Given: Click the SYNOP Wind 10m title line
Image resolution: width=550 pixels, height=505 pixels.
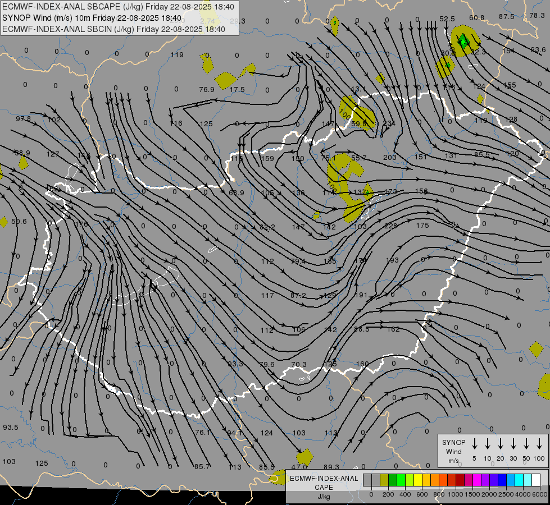Looking at the screenshot, I should coord(92,18).
